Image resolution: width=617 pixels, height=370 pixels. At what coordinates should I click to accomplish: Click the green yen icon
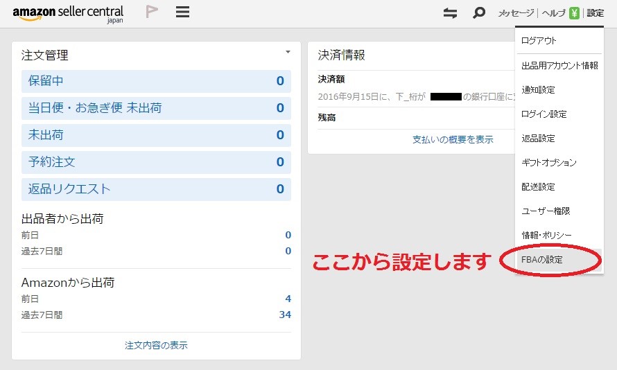(574, 13)
